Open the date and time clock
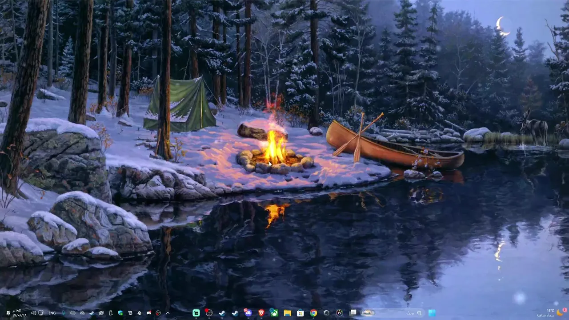The height and width of the screenshot is (320, 569). 19,313
